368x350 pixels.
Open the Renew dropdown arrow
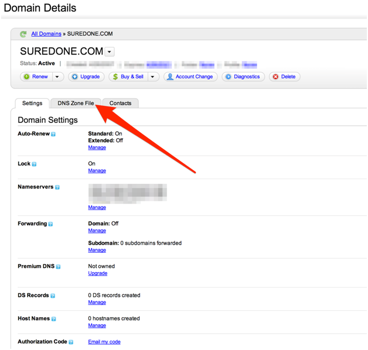point(57,77)
